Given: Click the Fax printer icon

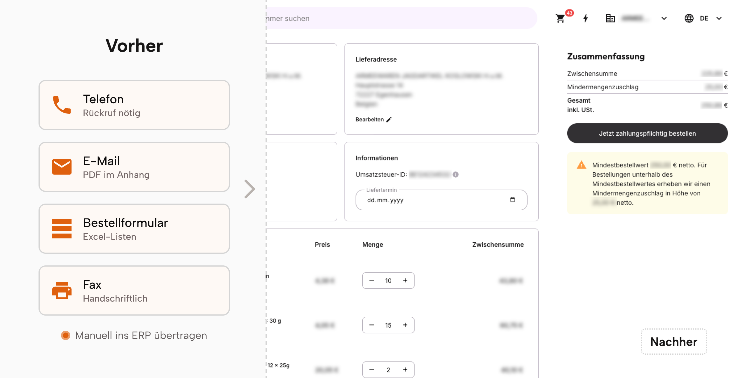Looking at the screenshot, I should pyautogui.click(x=62, y=290).
